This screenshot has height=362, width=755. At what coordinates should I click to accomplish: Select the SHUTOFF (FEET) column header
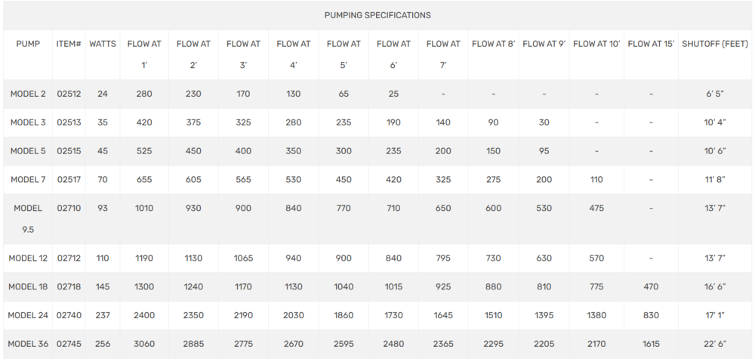pyautogui.click(x=715, y=44)
